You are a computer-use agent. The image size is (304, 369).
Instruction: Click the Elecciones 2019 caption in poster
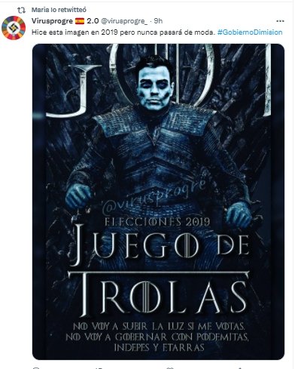[157, 222]
